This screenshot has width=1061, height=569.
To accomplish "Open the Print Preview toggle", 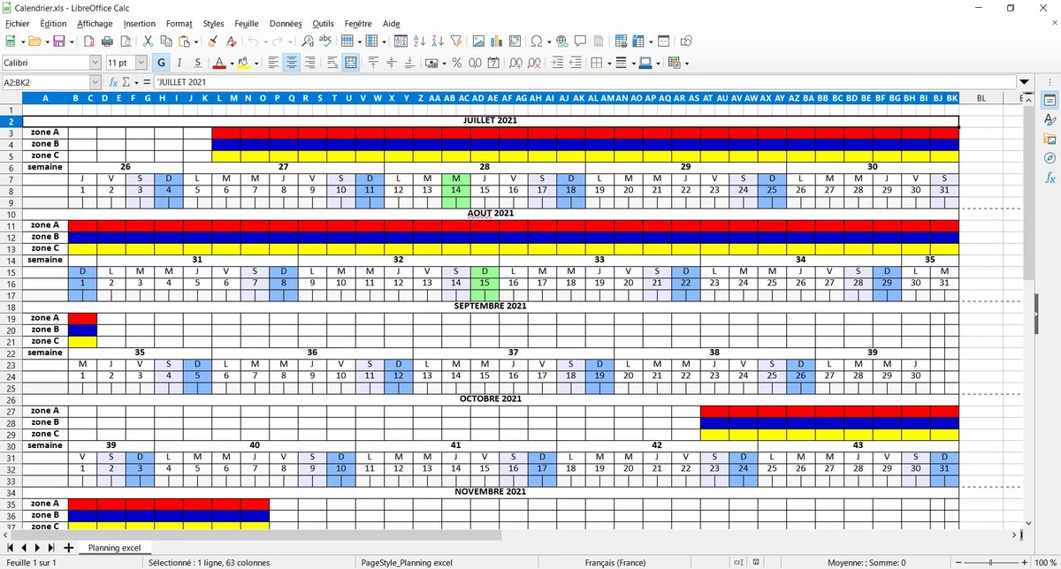I will pyautogui.click(x=126, y=41).
